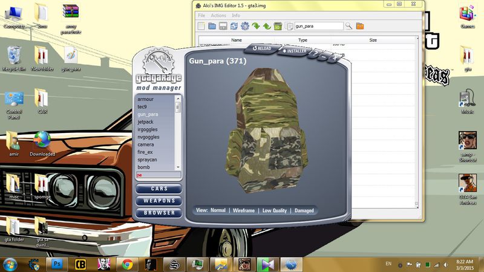Click the WEAPONS button
The width and height of the screenshot is (484, 272).
pos(159,201)
